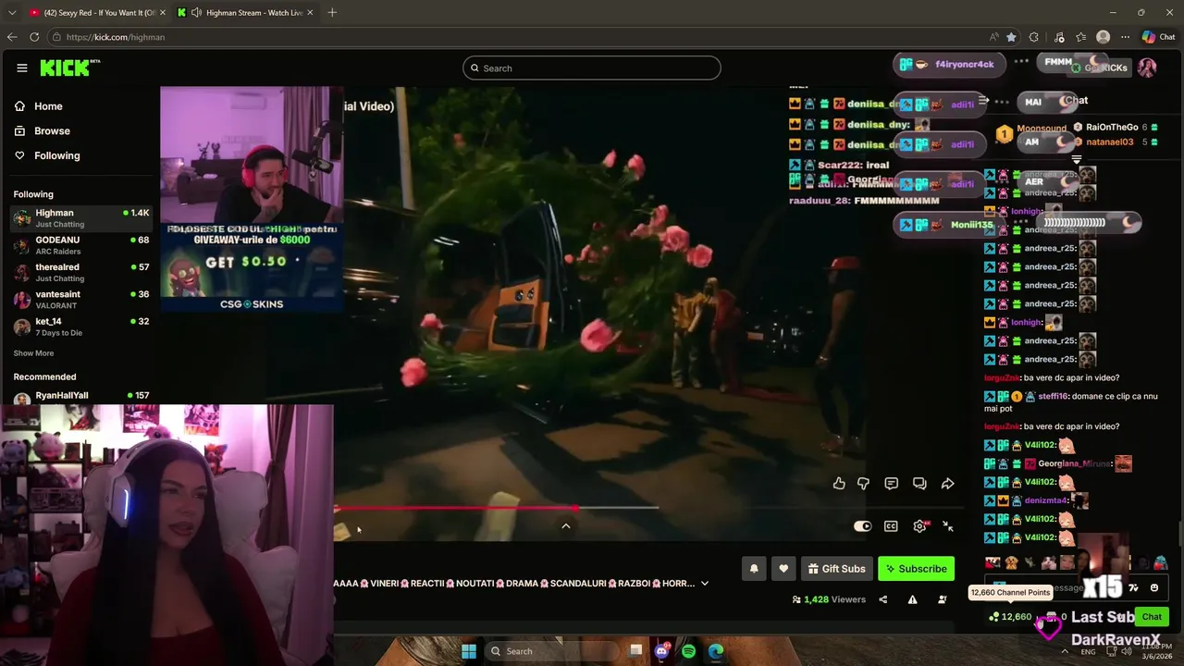
Task: Toggle video autoplay switch
Action: click(862, 526)
